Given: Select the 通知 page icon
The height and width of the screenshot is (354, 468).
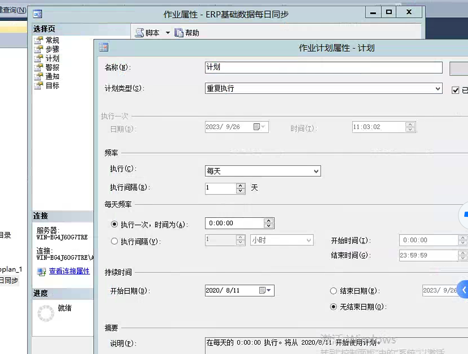Looking at the screenshot, I should click(39, 76).
